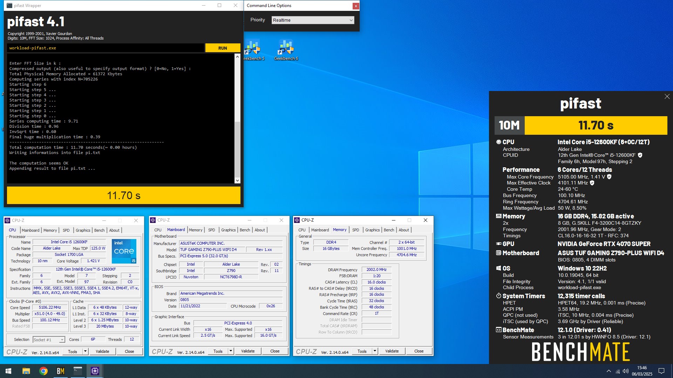The image size is (673, 378).
Task: Open SPD tab in CPU-Z Mainboard window
Action: tap(212, 230)
